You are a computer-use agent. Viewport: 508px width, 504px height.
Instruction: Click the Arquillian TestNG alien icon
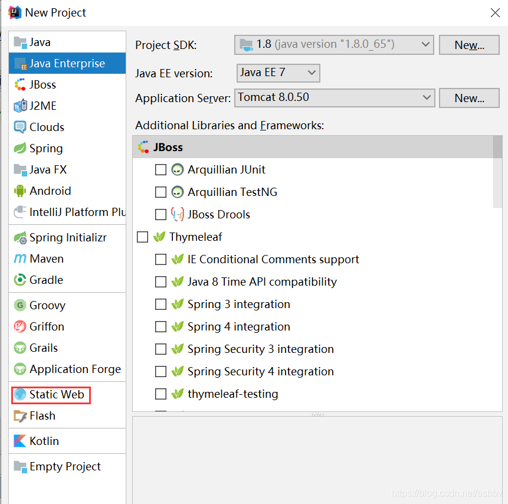(178, 192)
